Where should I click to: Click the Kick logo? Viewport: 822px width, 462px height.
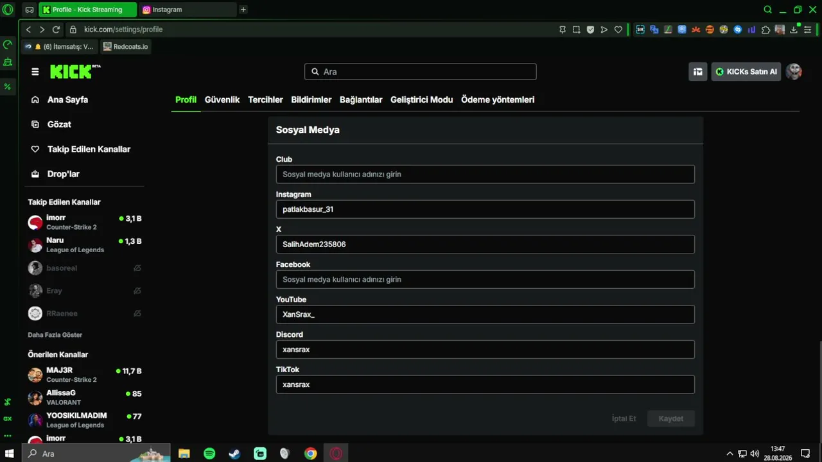pos(75,71)
